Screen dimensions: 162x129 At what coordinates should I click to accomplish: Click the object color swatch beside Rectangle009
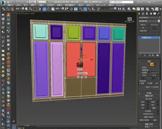pyautogui.click(x=160, y=17)
